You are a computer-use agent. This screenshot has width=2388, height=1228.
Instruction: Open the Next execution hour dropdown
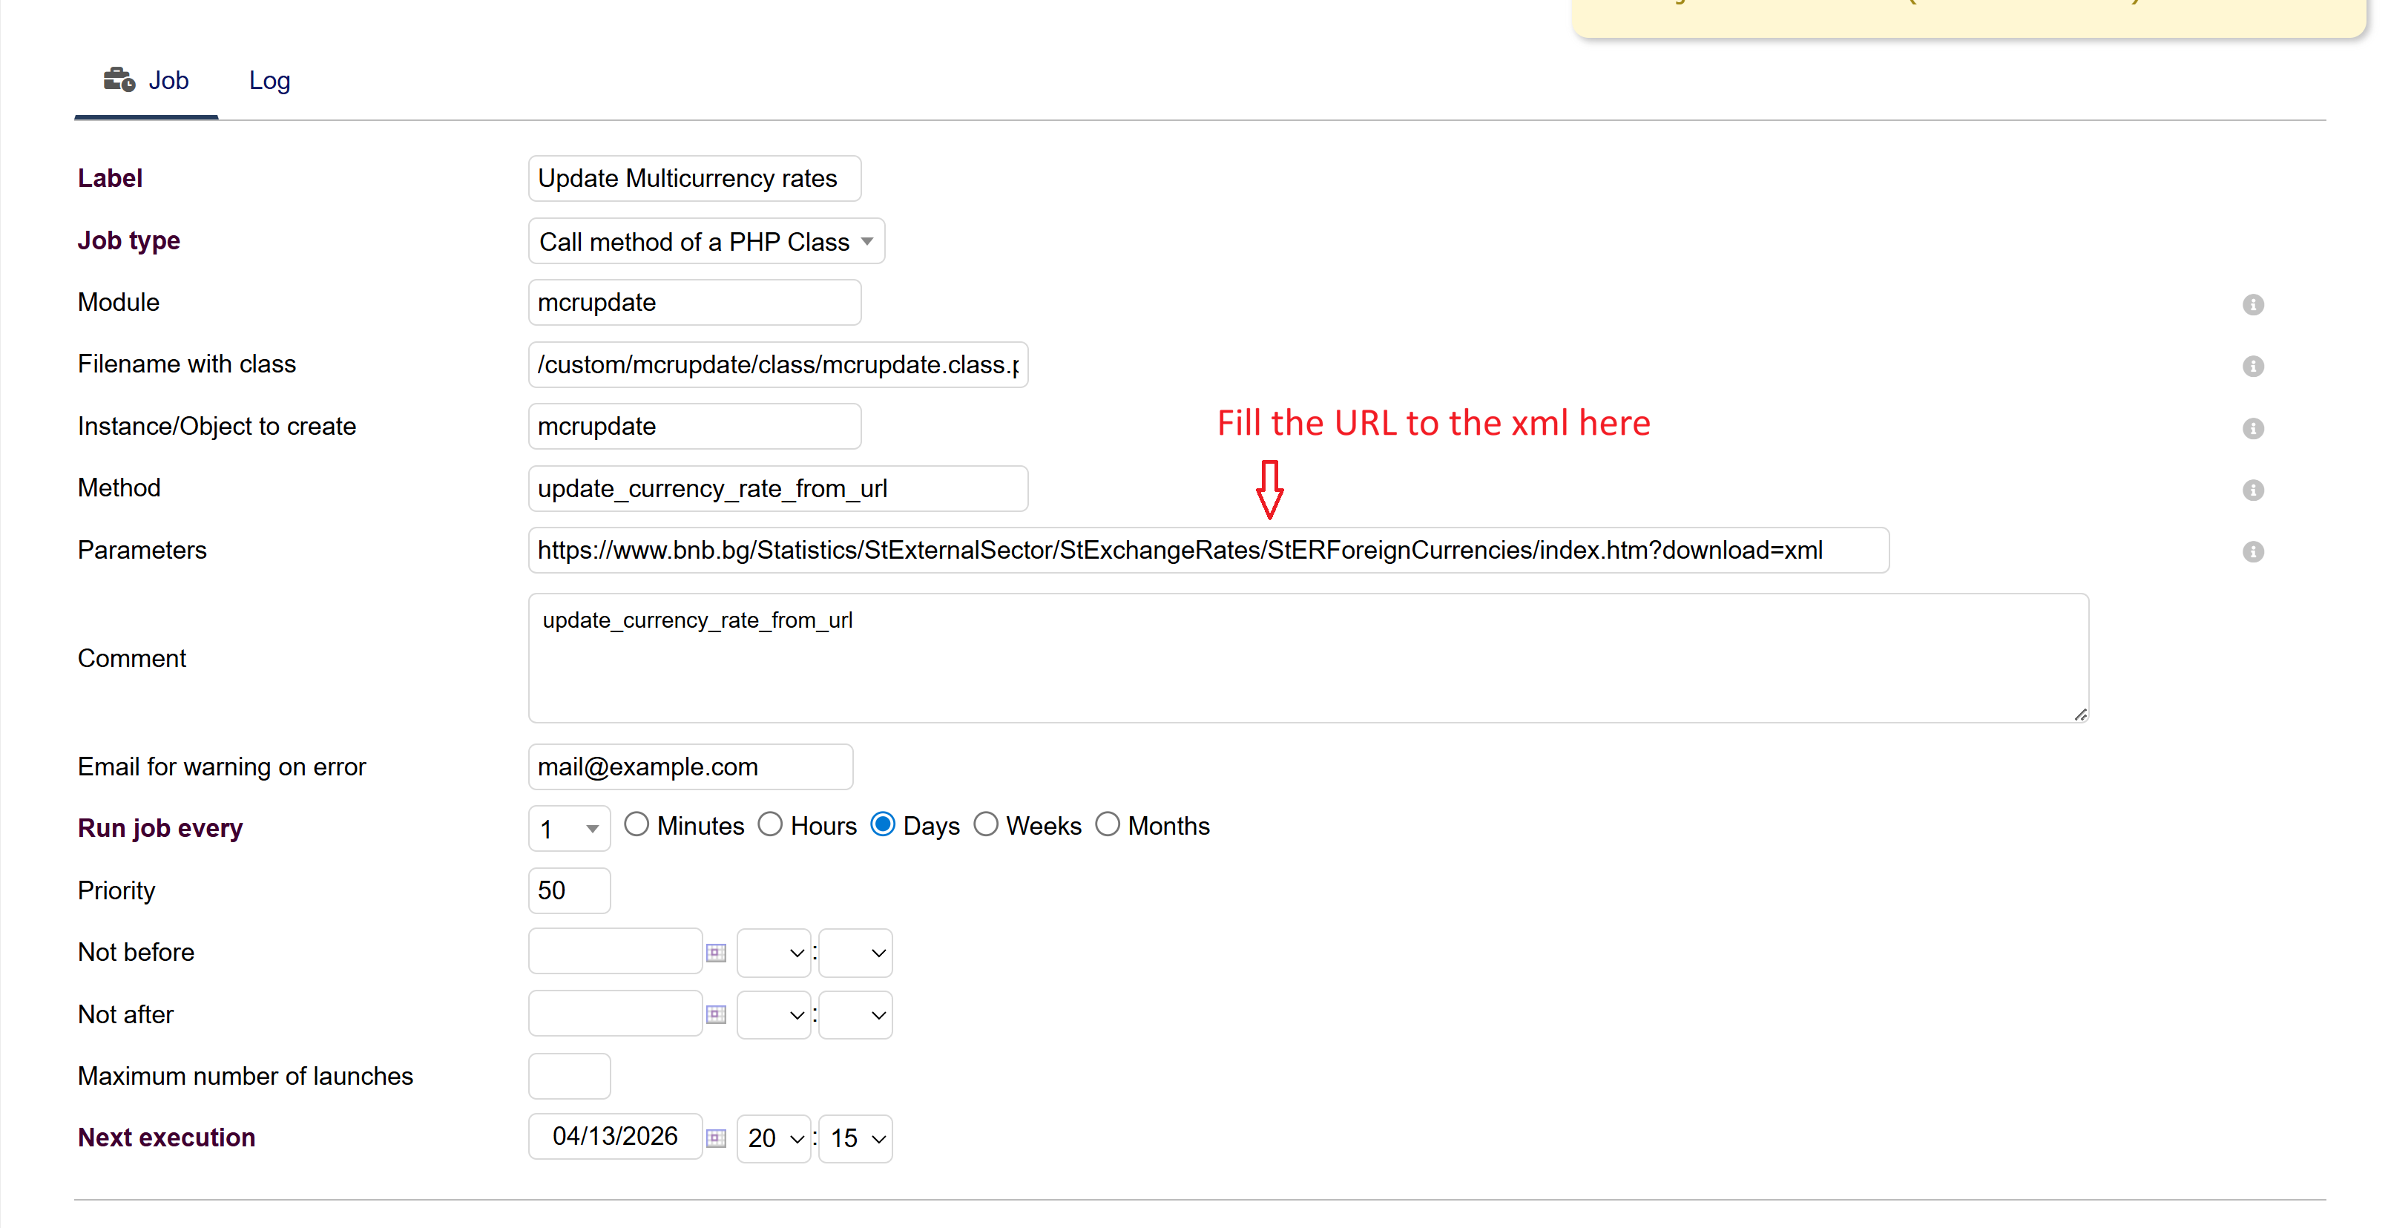pyautogui.click(x=774, y=1138)
